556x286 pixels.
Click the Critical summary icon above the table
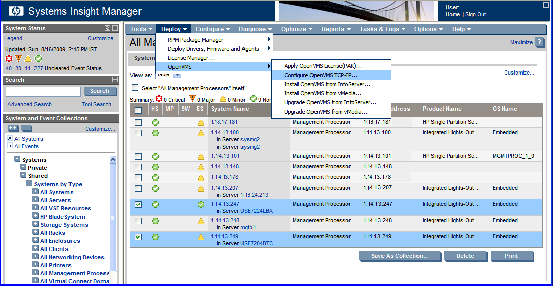click(x=159, y=99)
